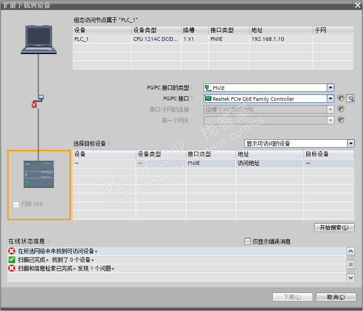Click the 设备 header in top table
This screenshot has width=363, height=311.
click(x=102, y=30)
